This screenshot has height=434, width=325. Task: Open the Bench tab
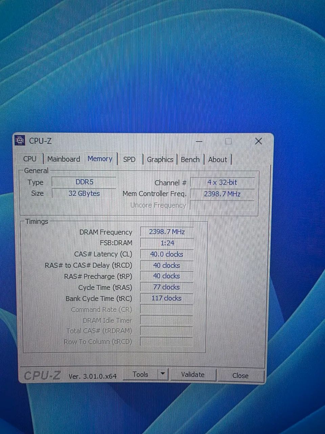tap(190, 159)
